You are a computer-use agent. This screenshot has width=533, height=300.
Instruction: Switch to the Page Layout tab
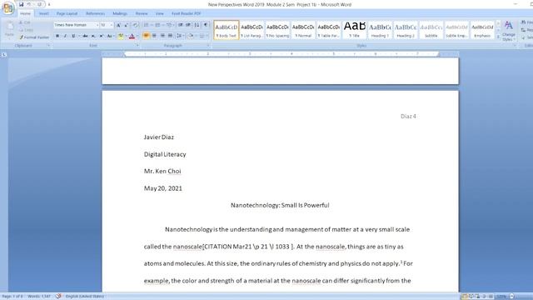[x=67, y=13]
